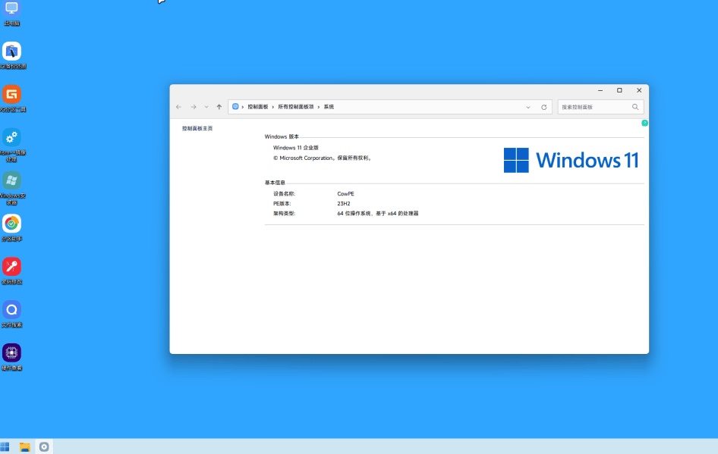
Task: Click the 23H2 PE version value
Action: click(343, 203)
